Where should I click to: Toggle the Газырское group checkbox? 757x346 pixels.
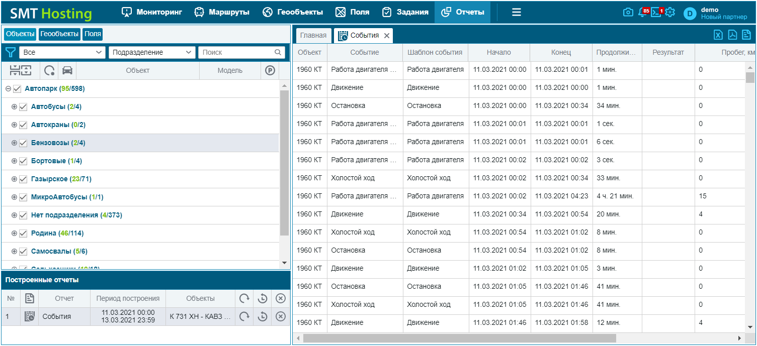click(x=23, y=179)
